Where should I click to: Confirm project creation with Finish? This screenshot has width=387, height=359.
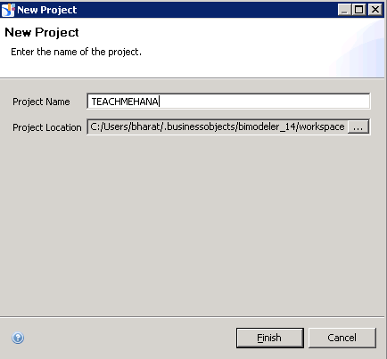pos(270,338)
